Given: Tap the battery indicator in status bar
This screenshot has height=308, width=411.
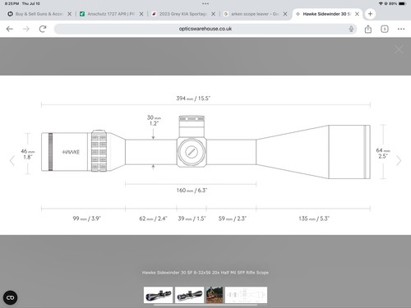Looking at the screenshot, I should click(403, 4).
